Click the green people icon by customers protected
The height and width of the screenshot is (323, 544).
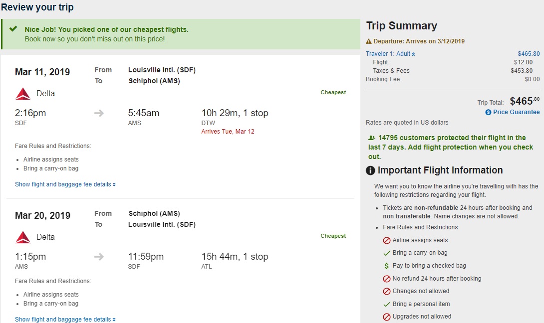371,138
